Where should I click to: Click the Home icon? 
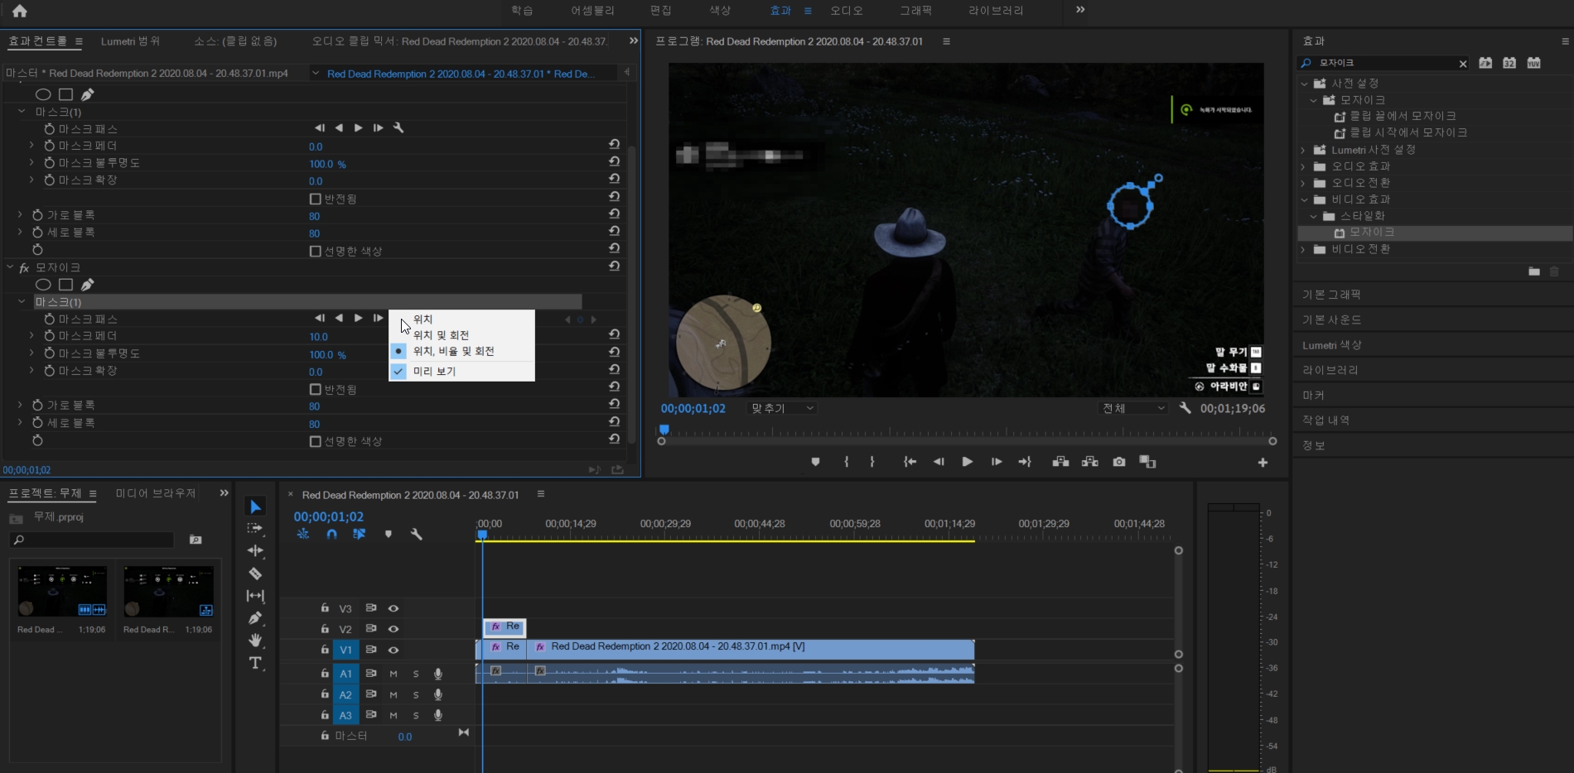pyautogui.click(x=20, y=11)
